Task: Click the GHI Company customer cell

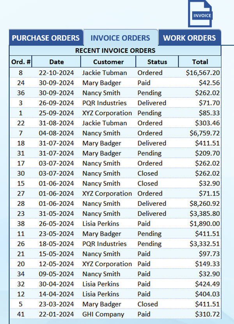Action: click(x=103, y=314)
